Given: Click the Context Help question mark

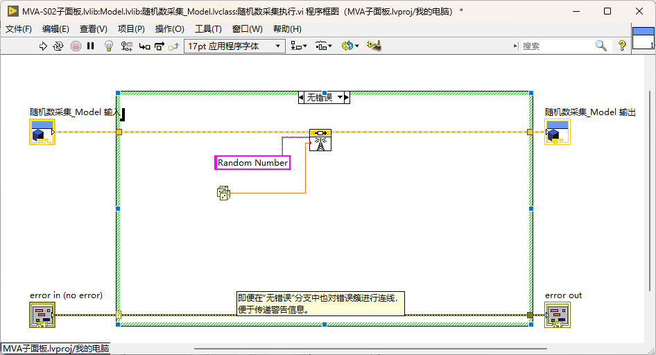Looking at the screenshot, I should point(622,46).
